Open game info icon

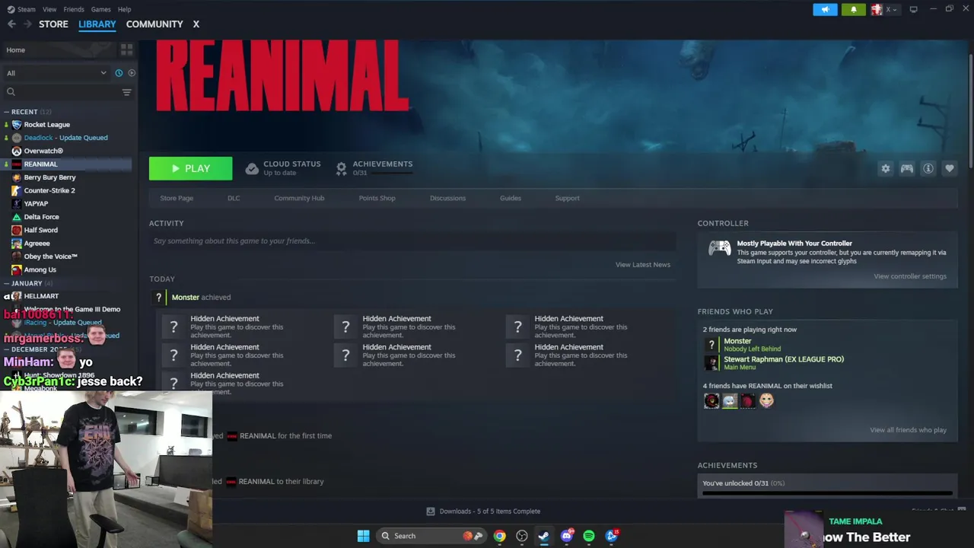(928, 168)
